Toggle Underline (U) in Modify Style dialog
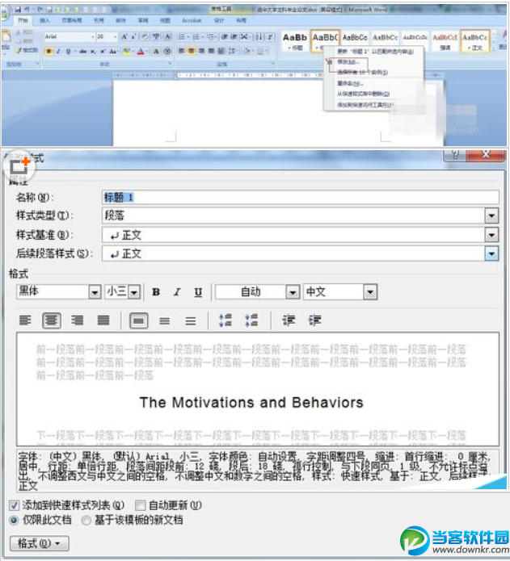 [198, 292]
